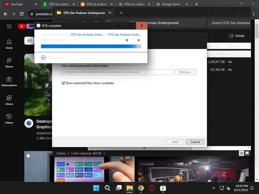This screenshot has width=259, height=194.
Task: Open History in YouTube sidebar
Action: pyautogui.click(x=9, y=119)
